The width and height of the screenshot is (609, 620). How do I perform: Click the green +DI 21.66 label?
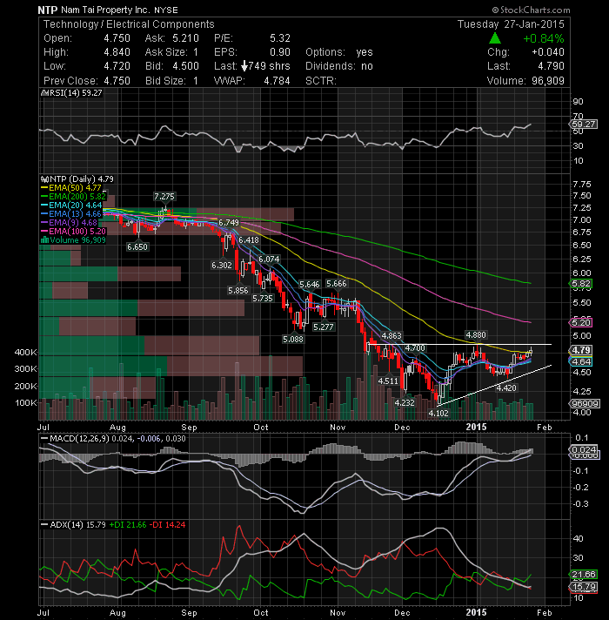point(128,525)
